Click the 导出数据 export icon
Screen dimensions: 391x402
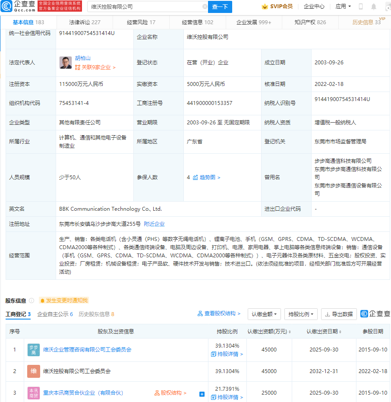(x=329, y=314)
